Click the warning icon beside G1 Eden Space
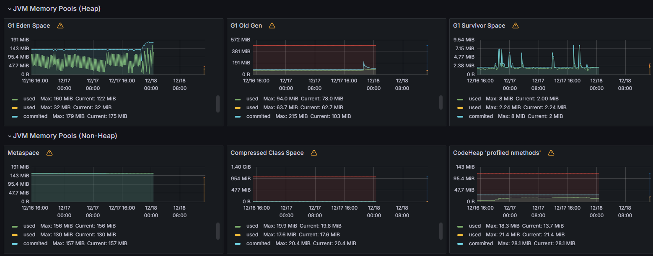The height and width of the screenshot is (256, 653). pyautogui.click(x=60, y=26)
